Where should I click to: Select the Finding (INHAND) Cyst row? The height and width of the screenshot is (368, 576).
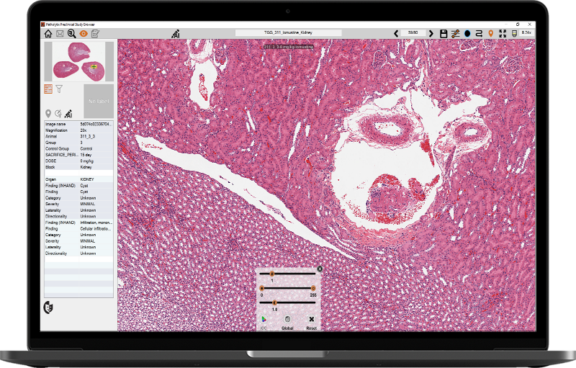coord(79,186)
